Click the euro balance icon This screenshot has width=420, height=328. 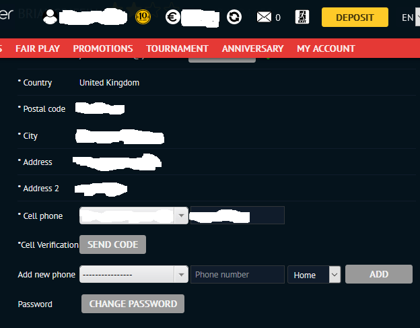pyautogui.click(x=173, y=17)
